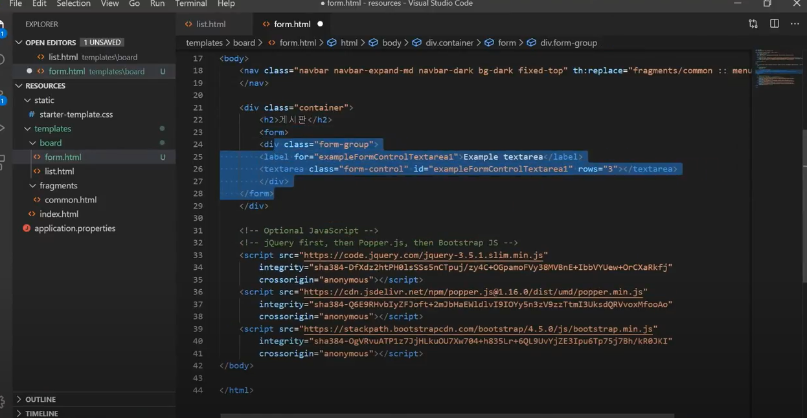
Task: Click the unsaved dot on form.html tab
Action: (320, 24)
